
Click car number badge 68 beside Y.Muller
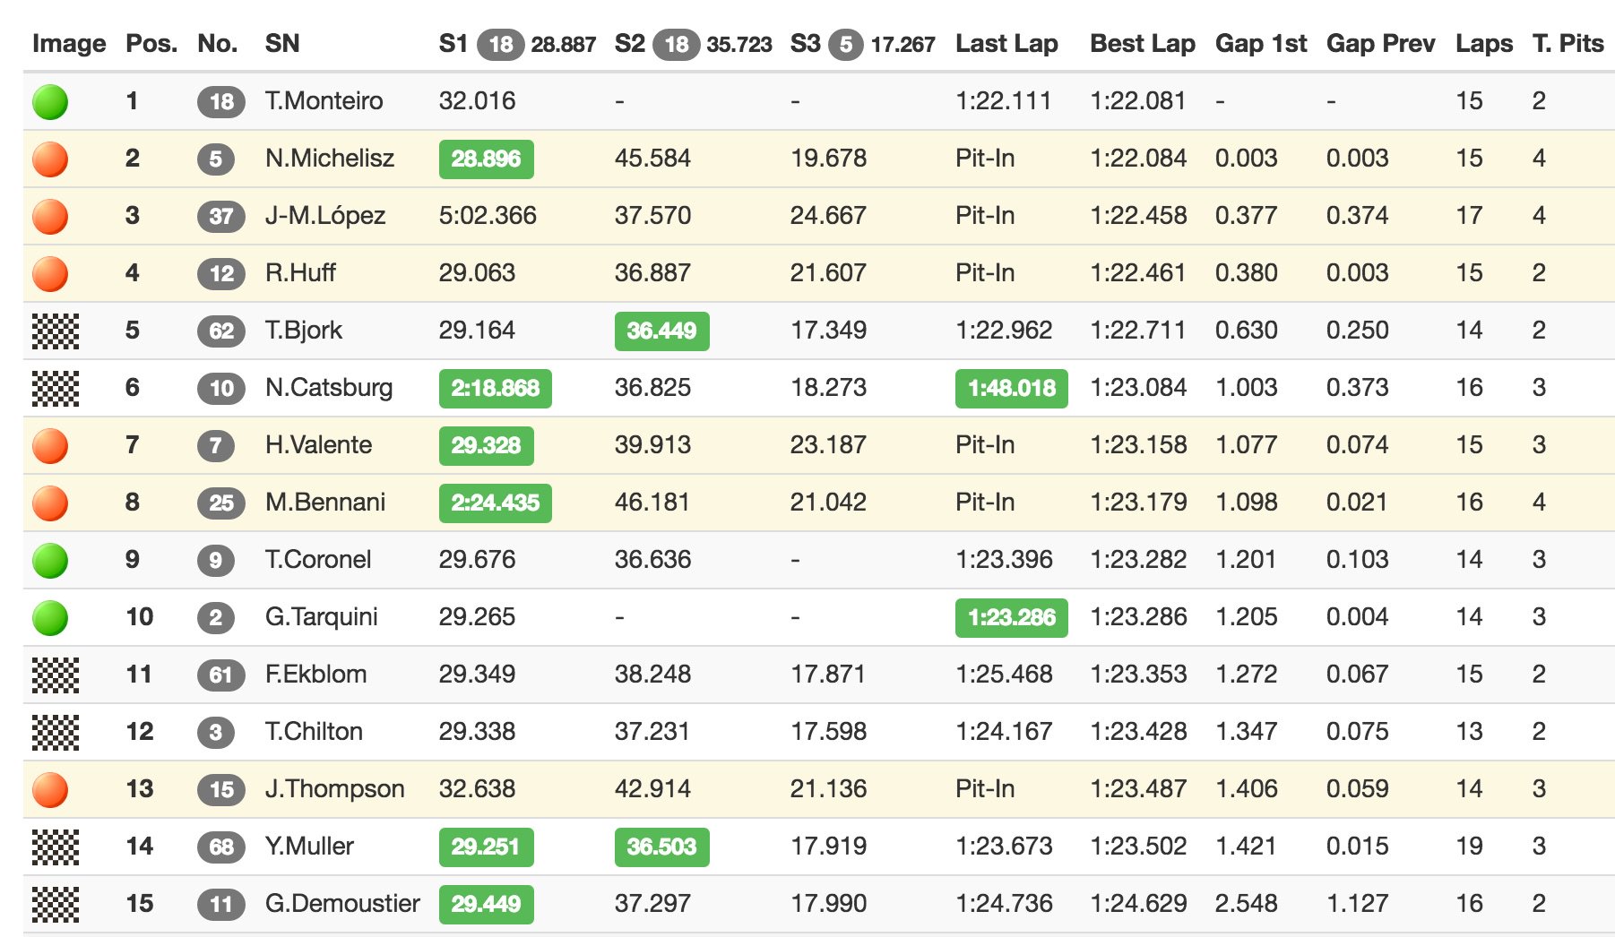(x=221, y=847)
